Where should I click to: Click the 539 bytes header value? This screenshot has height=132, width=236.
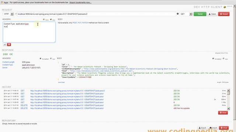pos(26,62)
